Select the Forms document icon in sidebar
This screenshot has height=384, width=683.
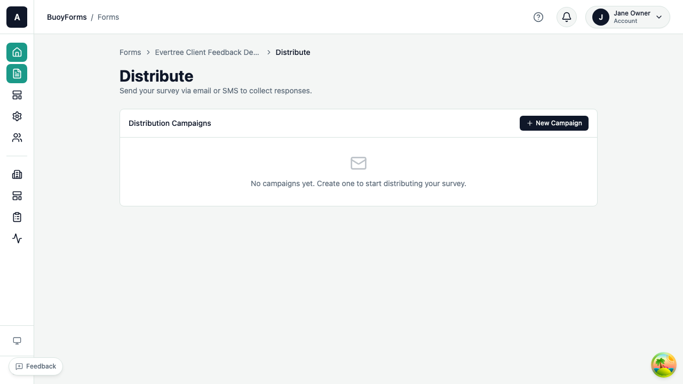click(17, 74)
